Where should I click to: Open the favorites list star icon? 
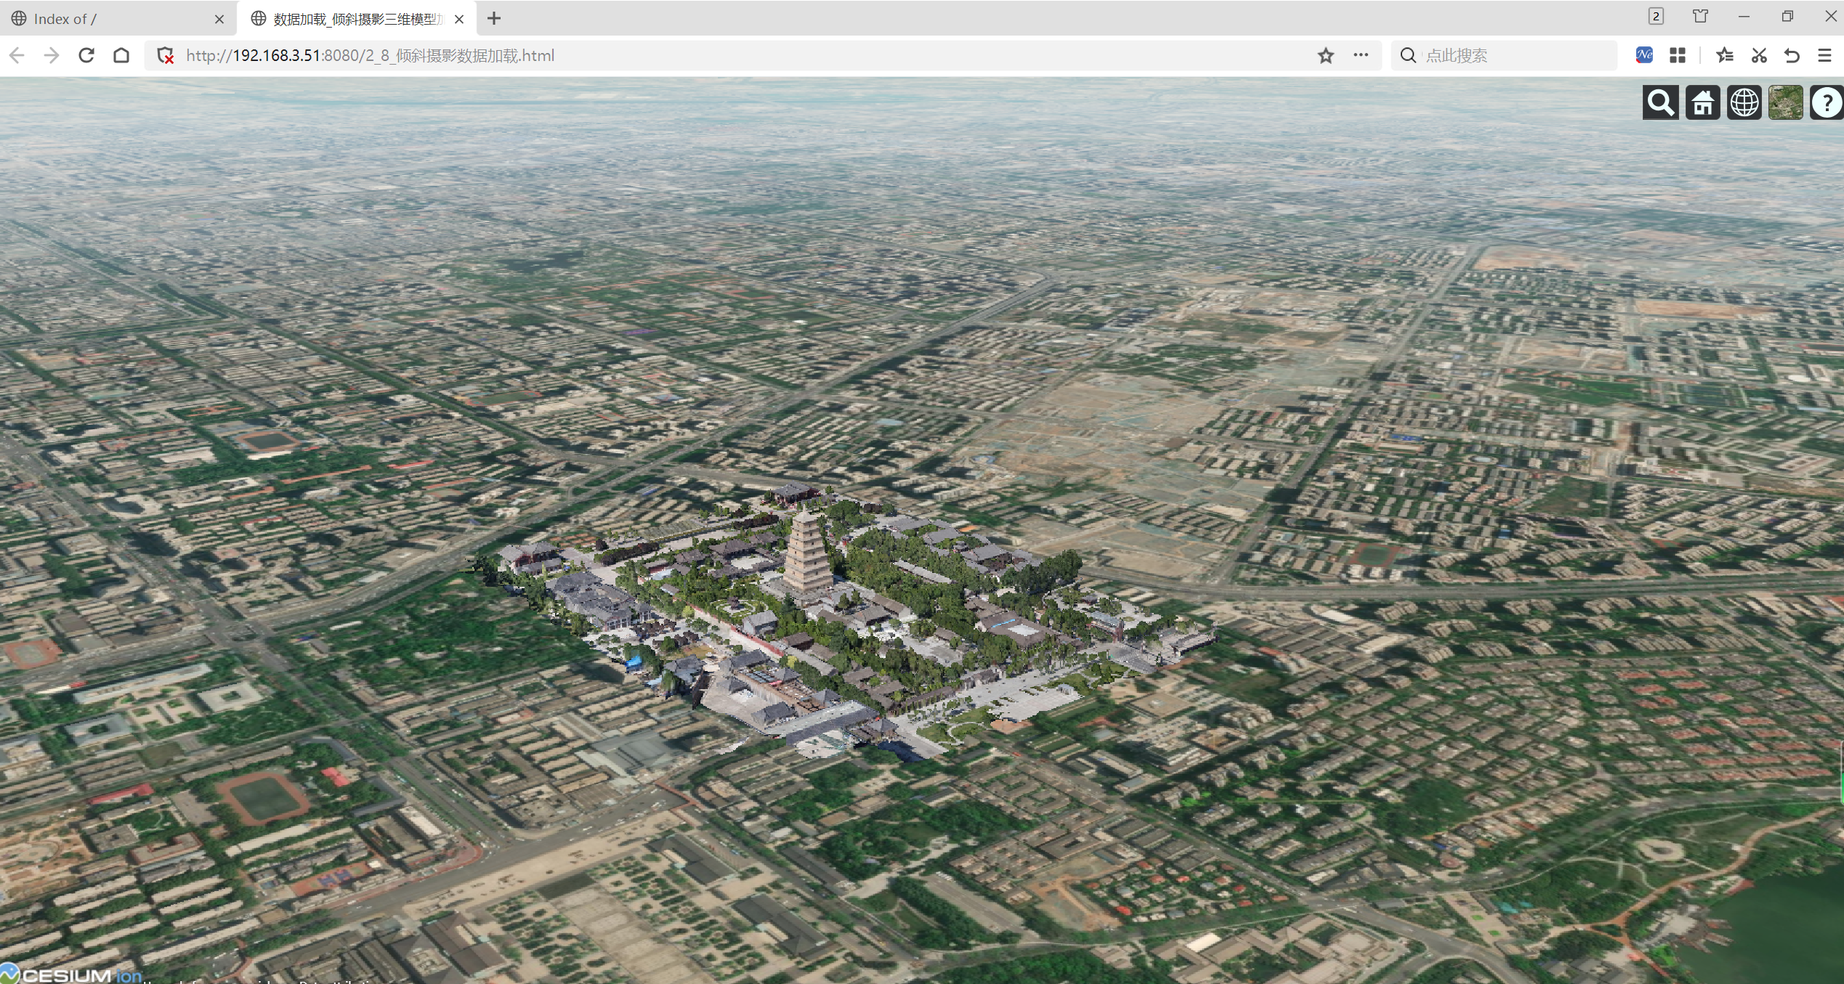(1725, 55)
